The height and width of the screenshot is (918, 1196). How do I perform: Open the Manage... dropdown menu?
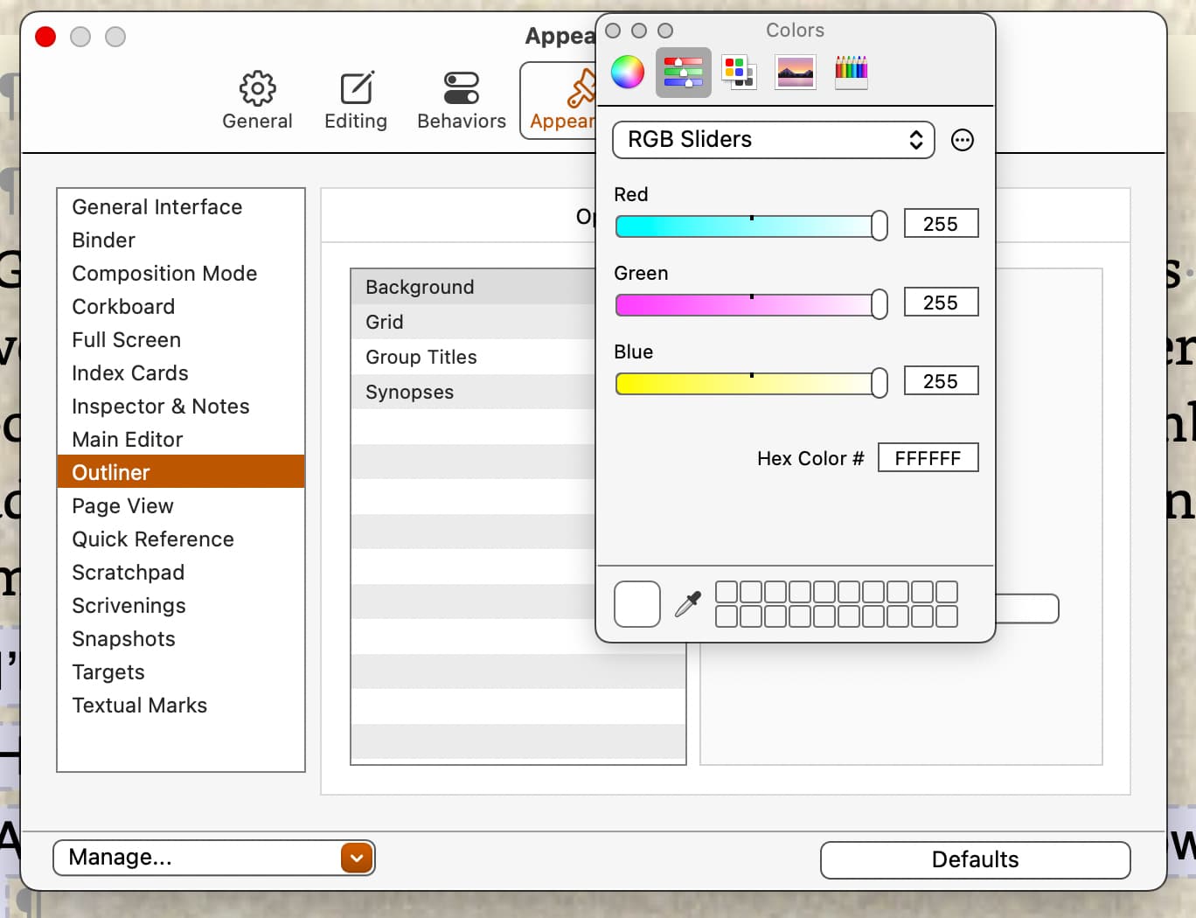coord(214,858)
